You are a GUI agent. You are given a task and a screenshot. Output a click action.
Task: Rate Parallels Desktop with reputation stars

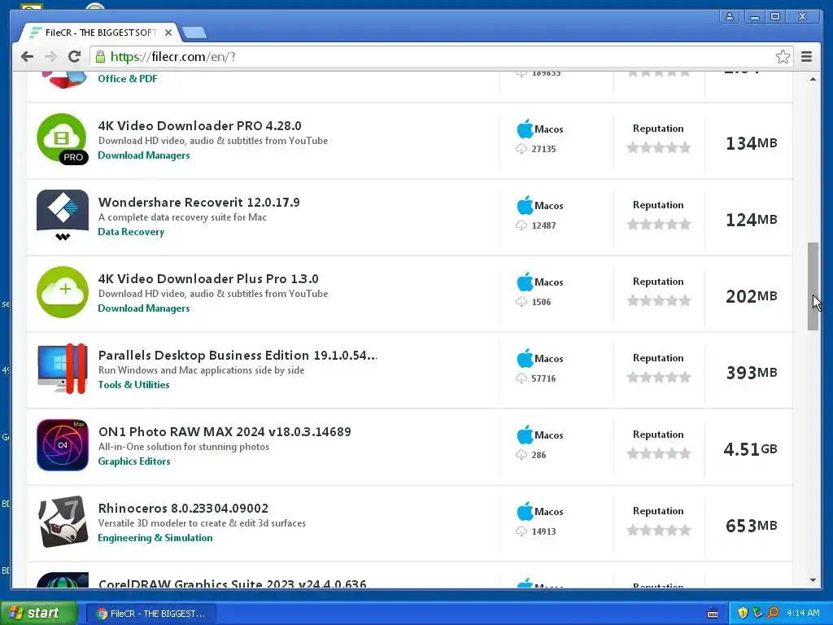pos(659,378)
